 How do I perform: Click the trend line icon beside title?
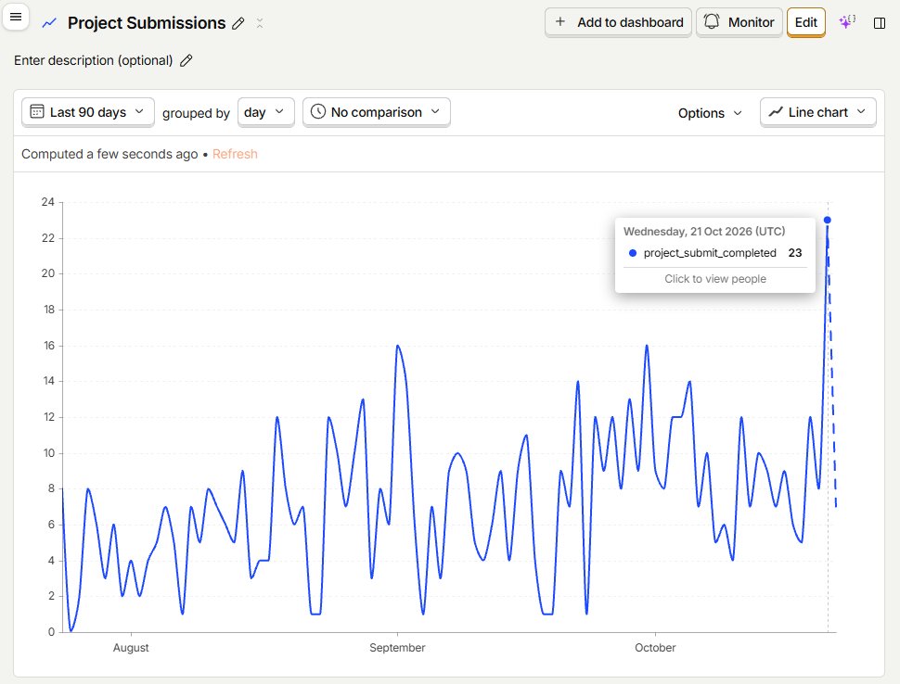[x=49, y=23]
